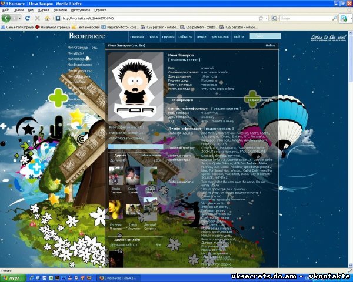353x282 pixels.
Task: Click the profile avatar picture
Action: (x=135, y=87)
